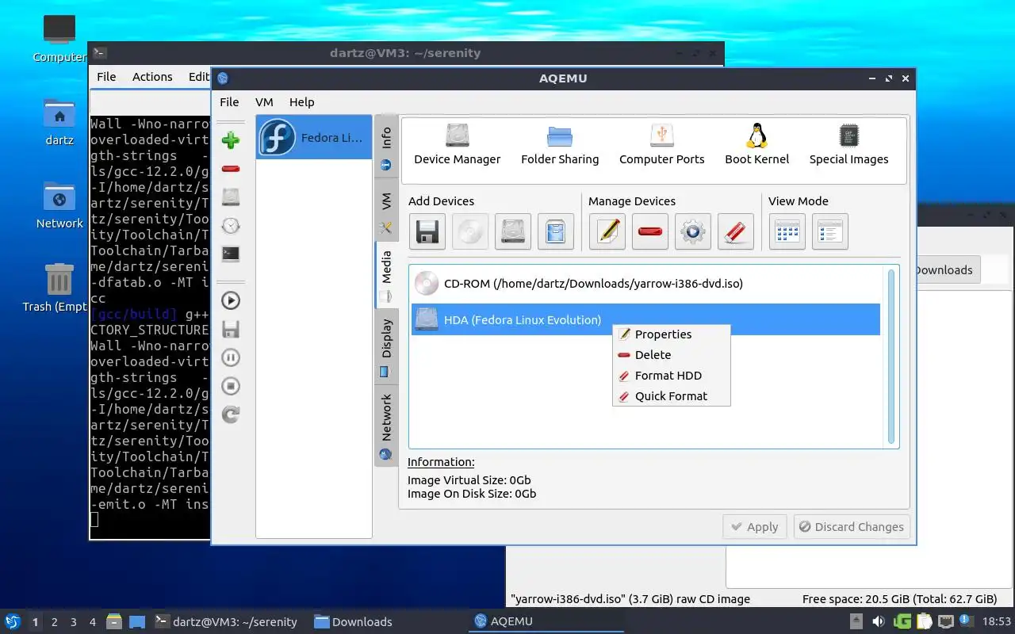Pause the VM using the pause icon

point(231,357)
